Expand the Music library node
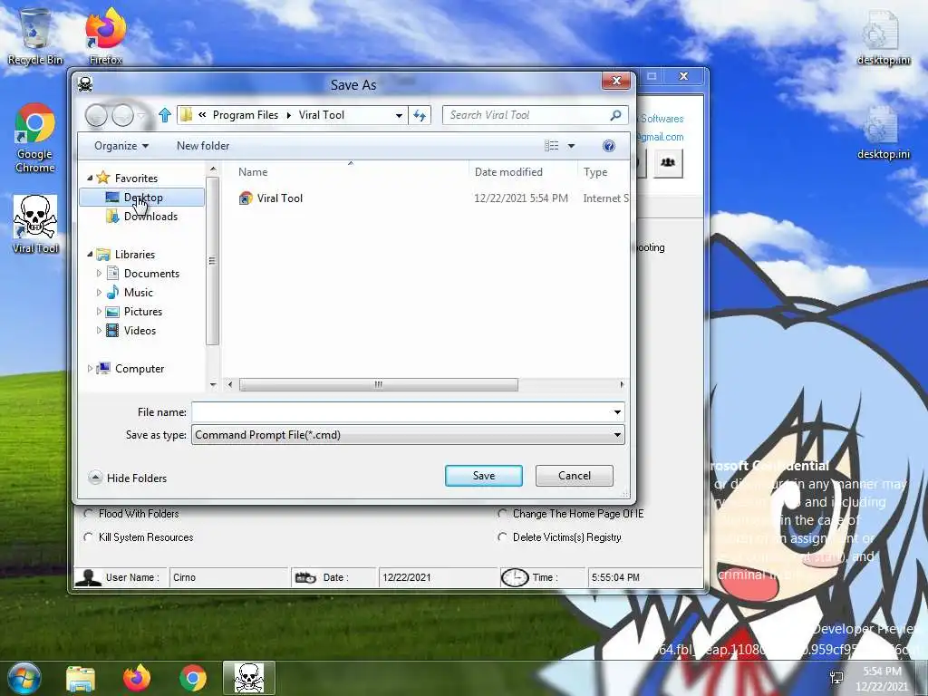This screenshot has width=928, height=696. [99, 292]
